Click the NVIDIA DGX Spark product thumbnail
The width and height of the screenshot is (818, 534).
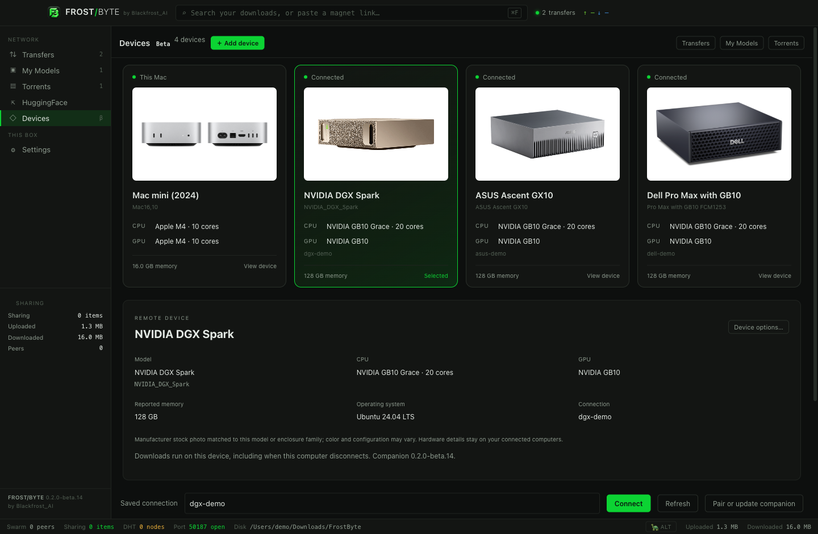[x=376, y=134]
